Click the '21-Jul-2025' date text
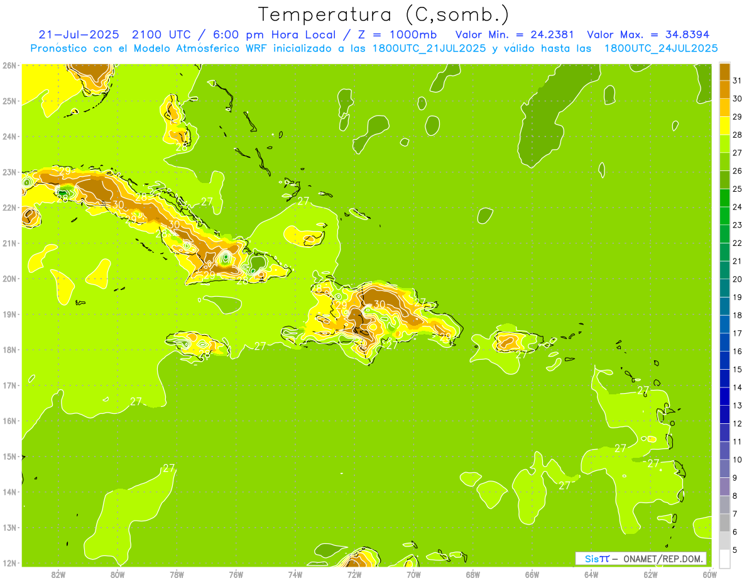 80,35
